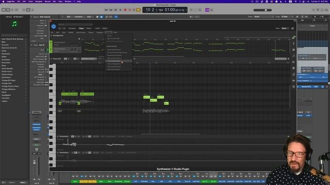Viewport: 330px width, 185px height.
Task: Toggle the Inspector toolbar icon
Action: tap(8, 10)
